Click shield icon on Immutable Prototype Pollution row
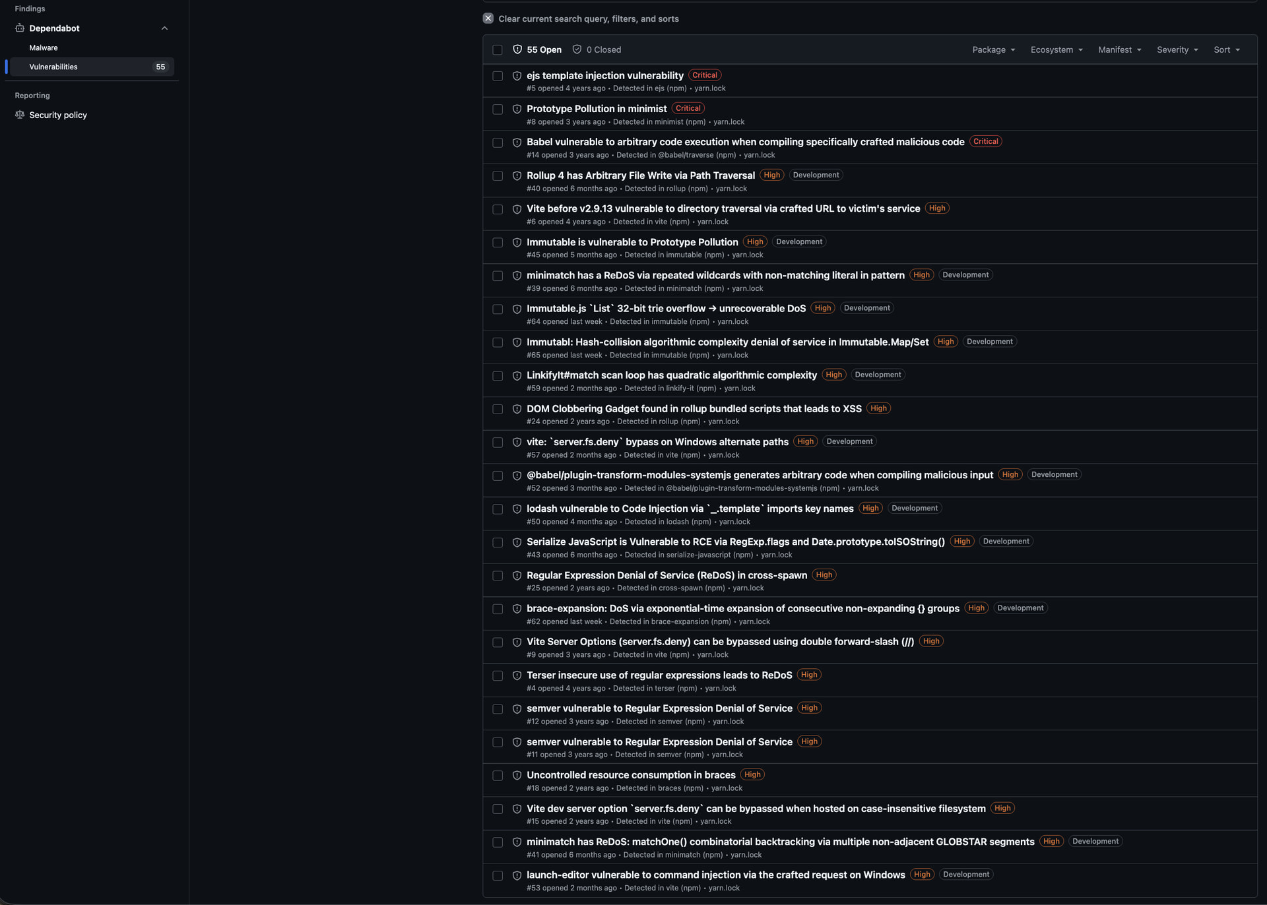This screenshot has width=1267, height=905. (517, 243)
